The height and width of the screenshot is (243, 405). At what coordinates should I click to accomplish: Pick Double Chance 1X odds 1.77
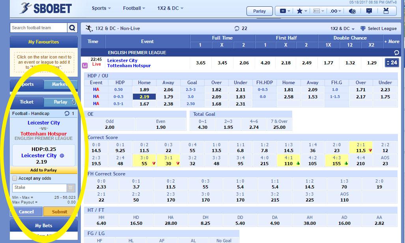(x=328, y=63)
